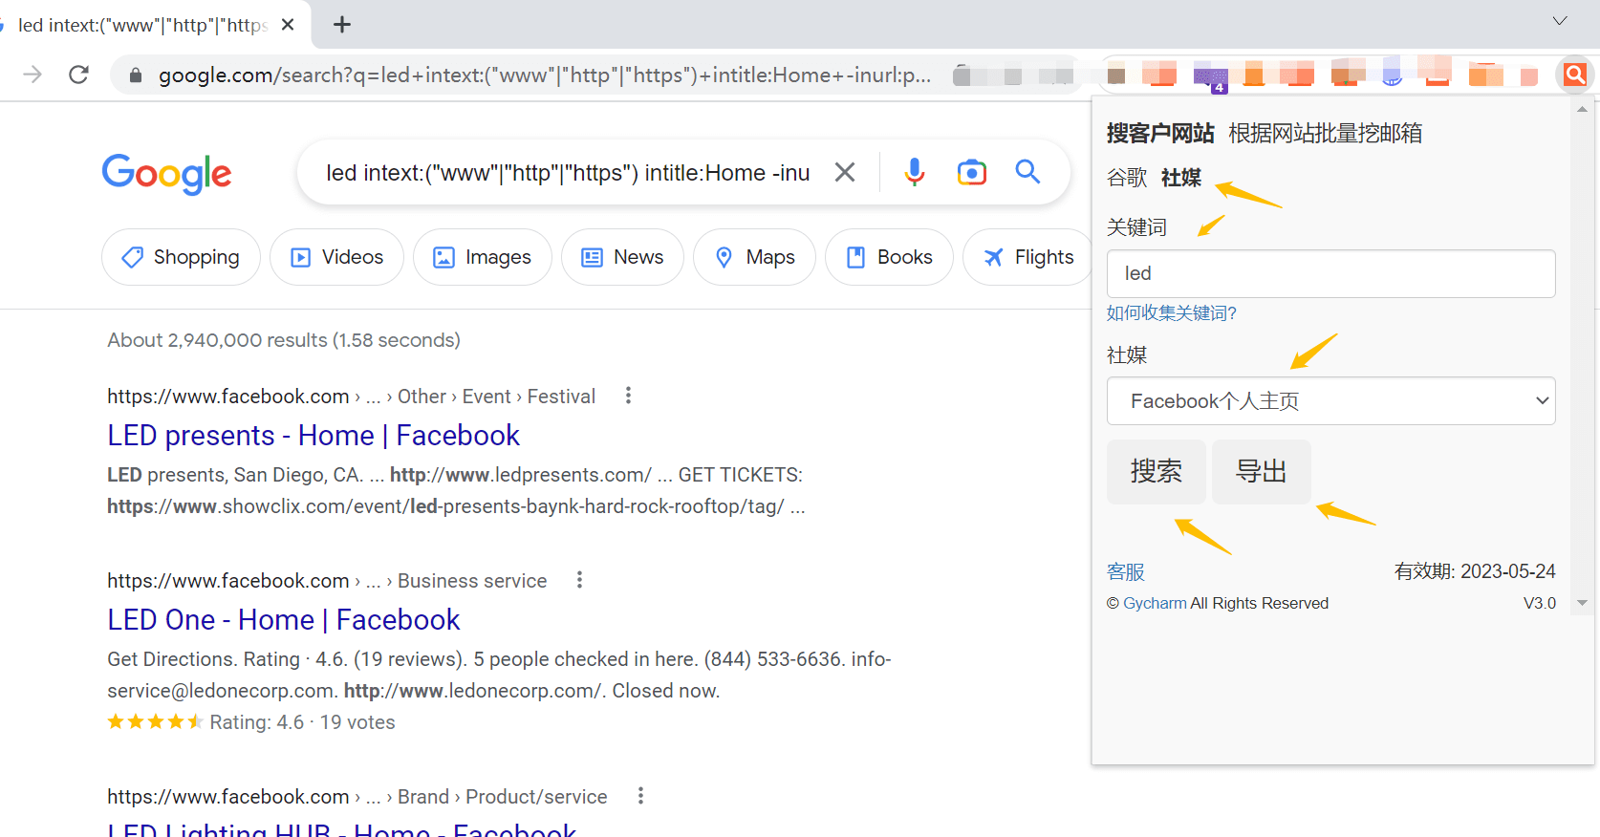
Task: Expand the Facebook个人主页 dropdown
Action: pyautogui.click(x=1330, y=401)
